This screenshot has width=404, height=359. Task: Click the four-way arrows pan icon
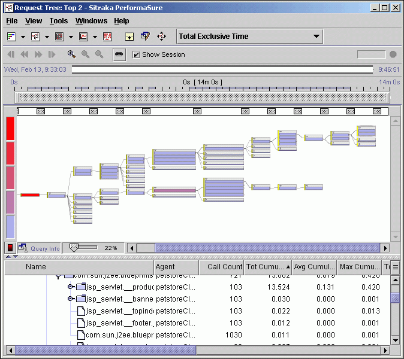[161, 36]
